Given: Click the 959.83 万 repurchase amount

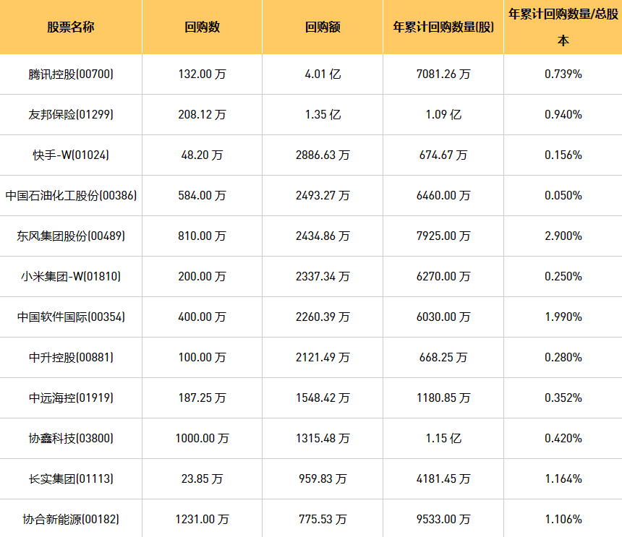Looking at the screenshot, I should click(x=323, y=478).
